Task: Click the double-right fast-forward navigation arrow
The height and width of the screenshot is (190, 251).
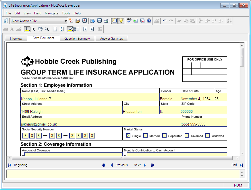Action: (153, 165)
